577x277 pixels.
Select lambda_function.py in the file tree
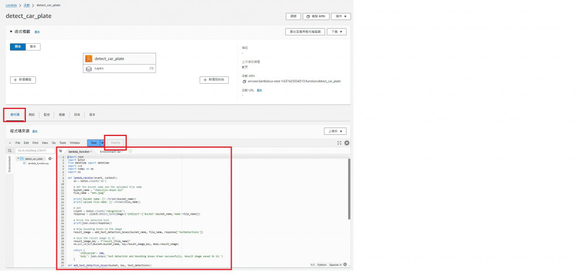pos(38,164)
